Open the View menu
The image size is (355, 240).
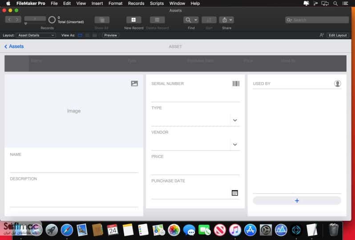click(81, 4)
